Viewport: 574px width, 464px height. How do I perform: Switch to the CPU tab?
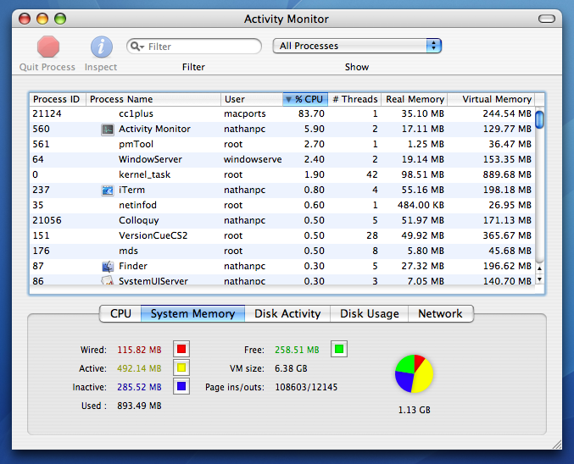[120, 313]
